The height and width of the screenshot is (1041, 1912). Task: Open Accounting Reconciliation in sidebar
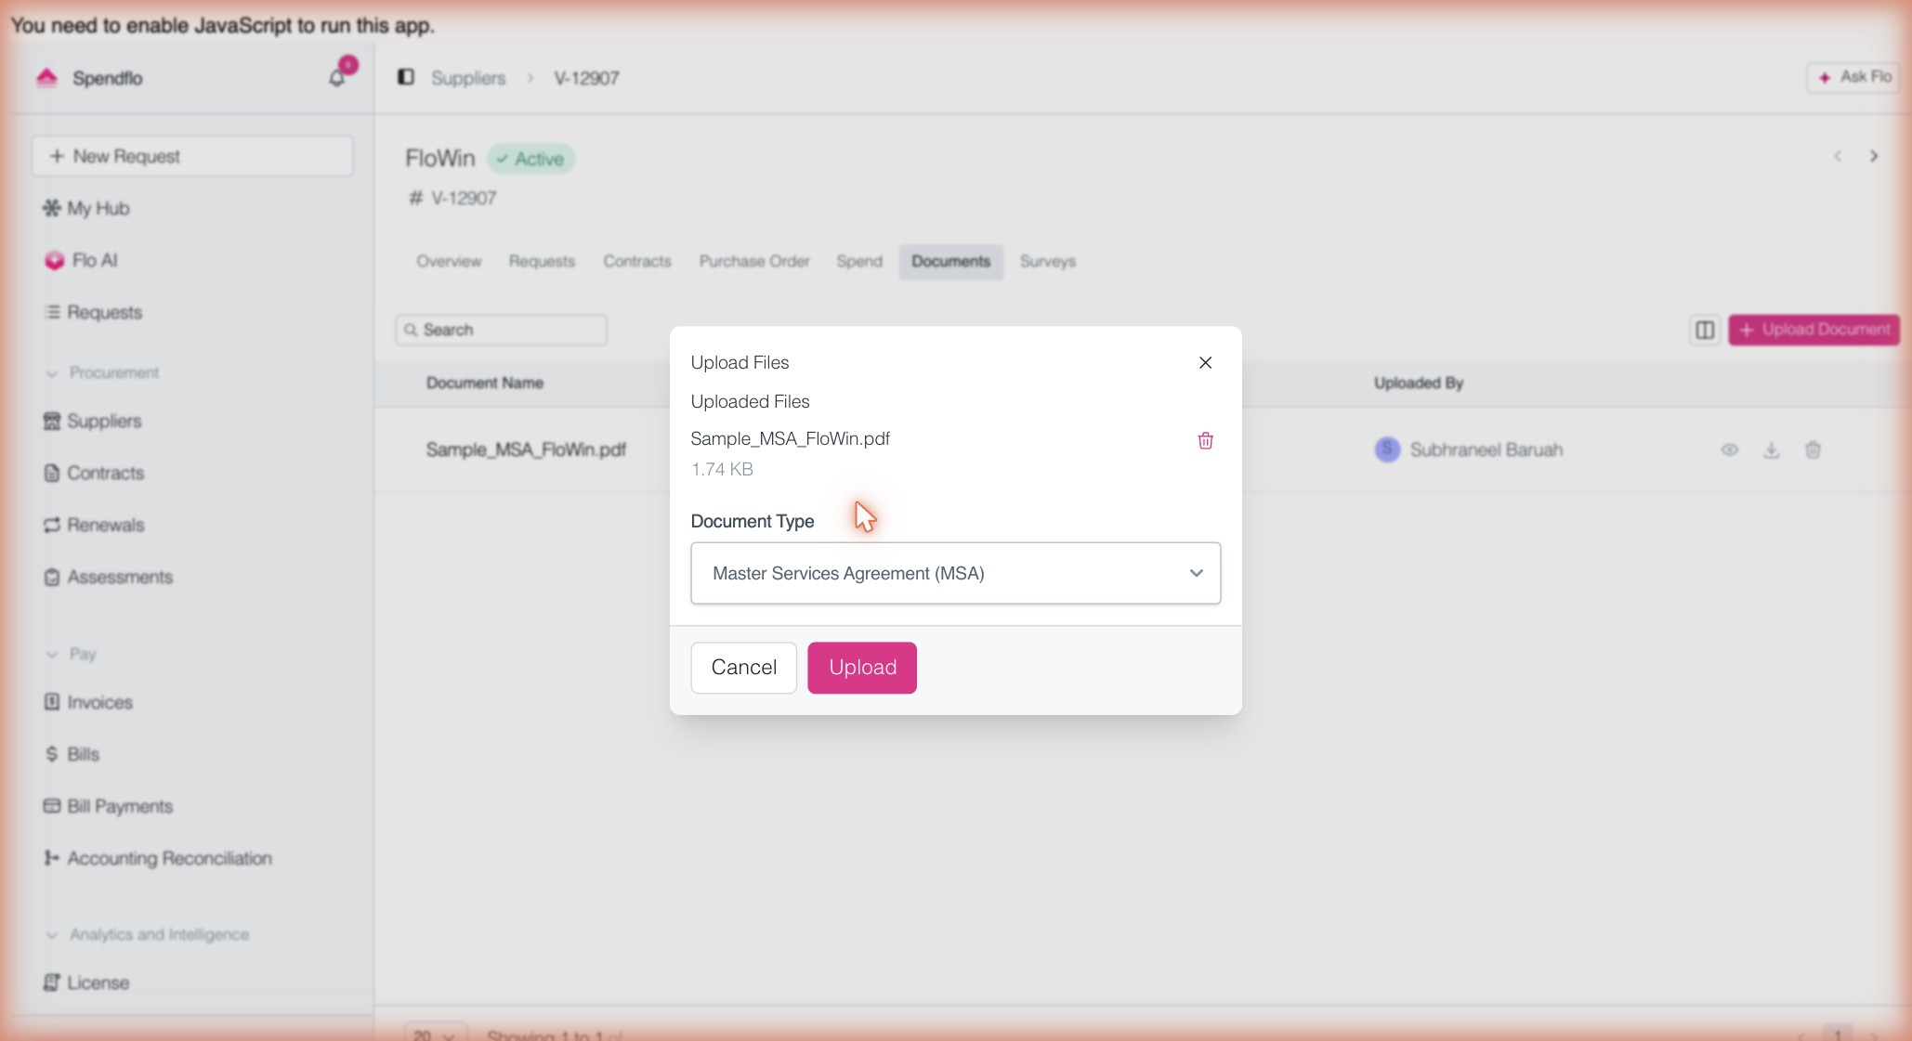click(158, 858)
